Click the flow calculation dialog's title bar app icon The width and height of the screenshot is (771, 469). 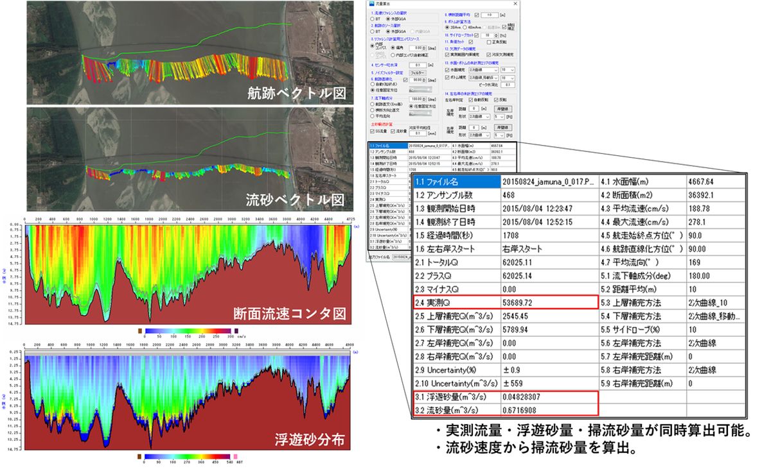point(372,4)
